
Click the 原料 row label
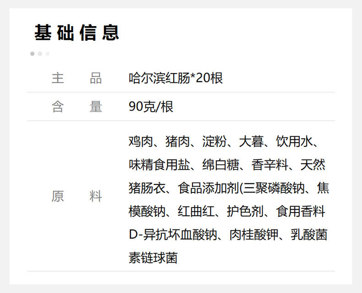(x=77, y=197)
